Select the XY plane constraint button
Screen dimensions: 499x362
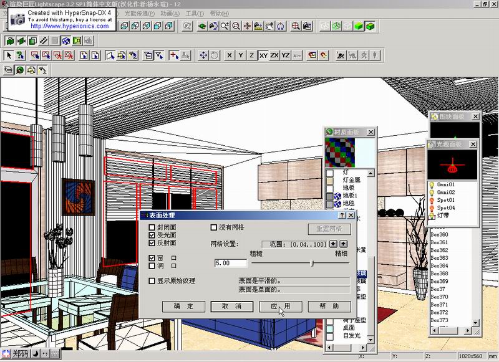263,55
